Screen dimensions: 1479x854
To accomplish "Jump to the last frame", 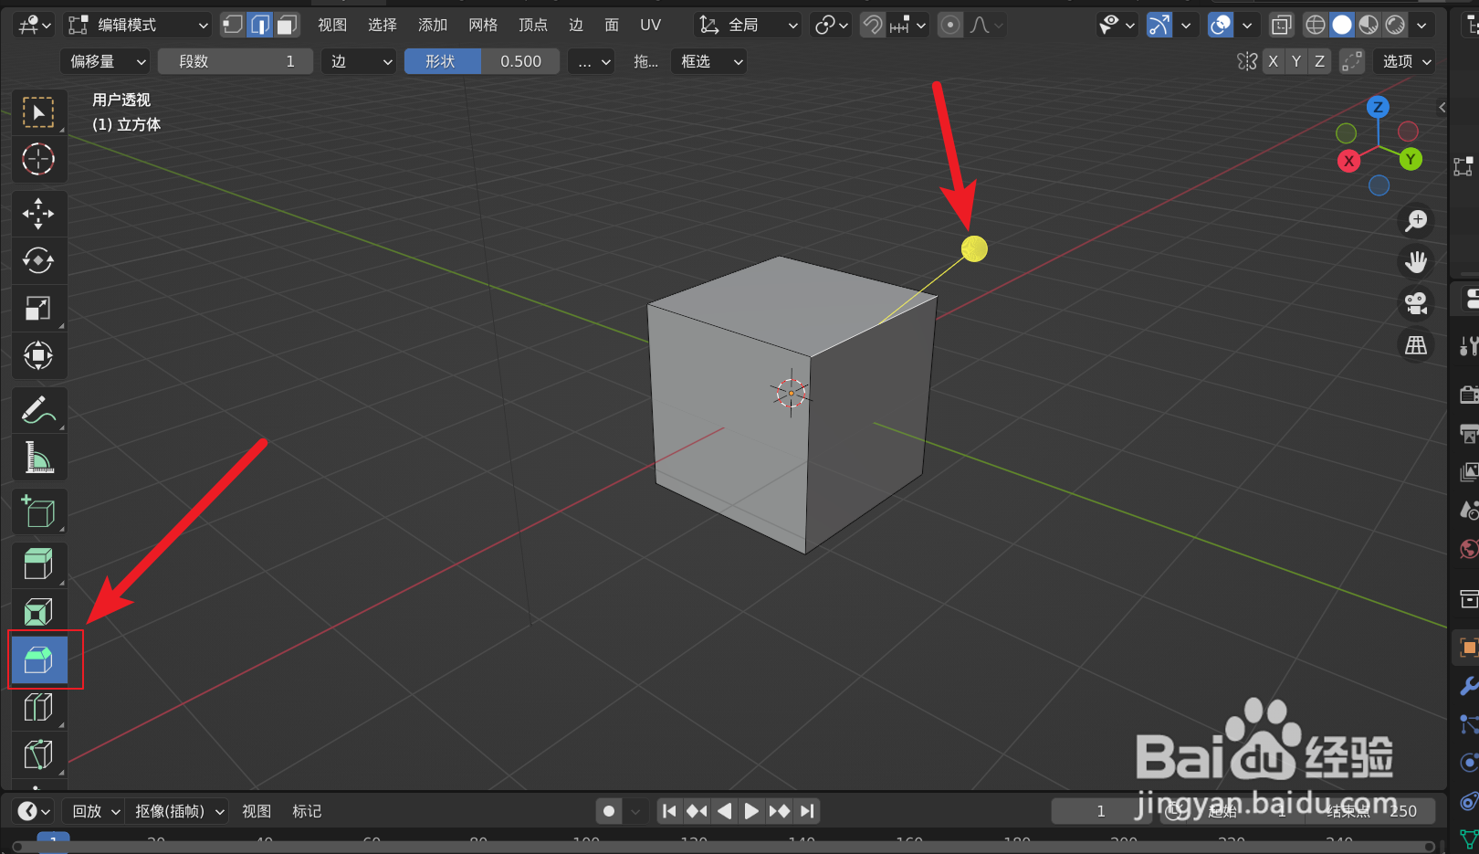I will pos(807,811).
